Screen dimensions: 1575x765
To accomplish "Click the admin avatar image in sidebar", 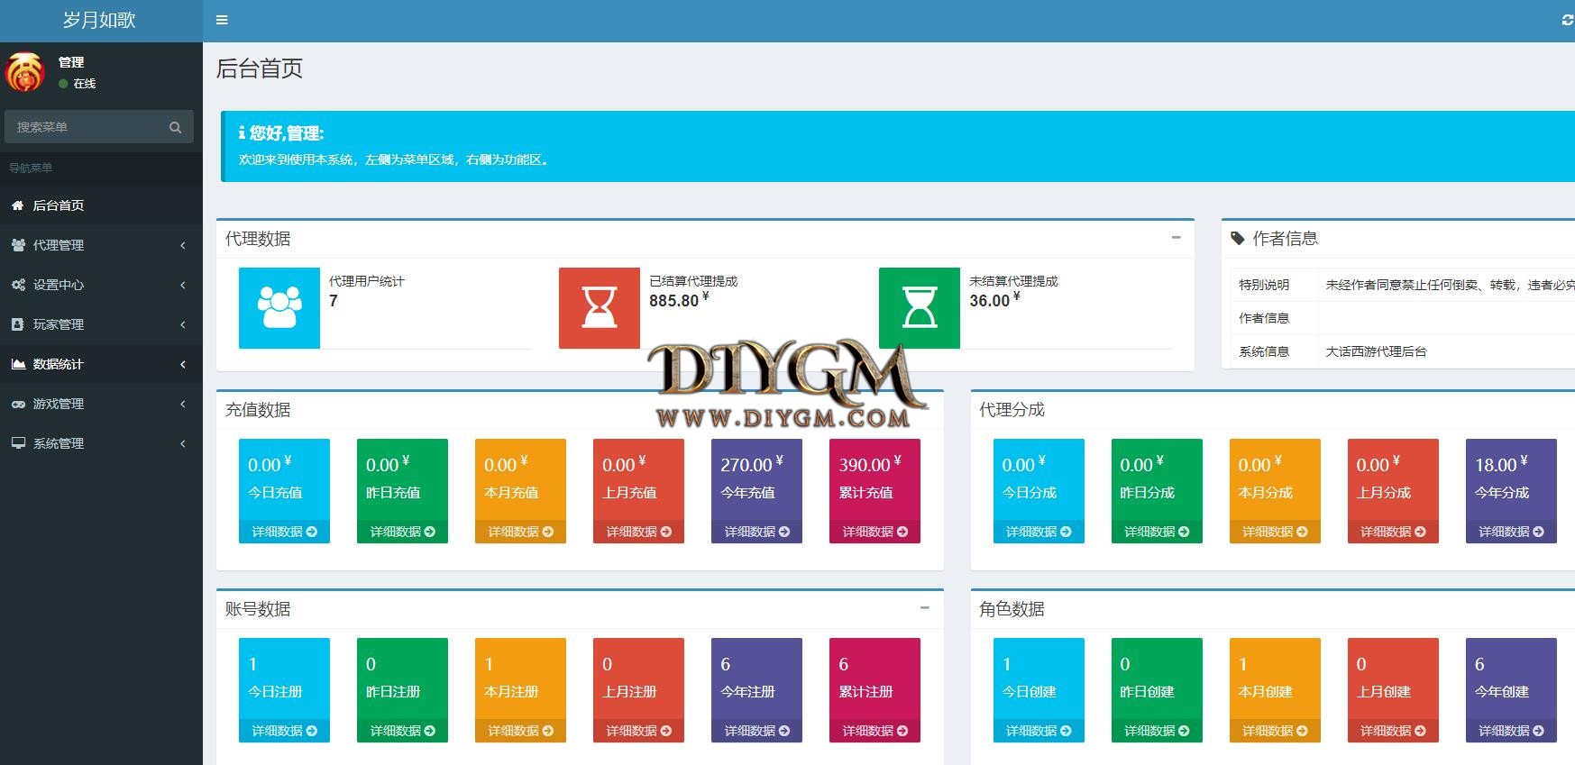I will click(x=25, y=72).
